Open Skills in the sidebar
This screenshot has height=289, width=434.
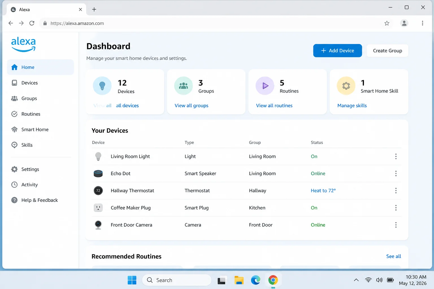point(40,145)
